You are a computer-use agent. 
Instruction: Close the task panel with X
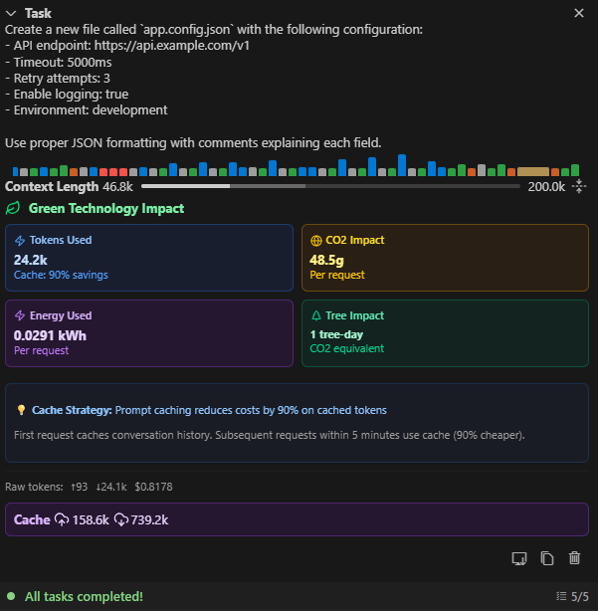(580, 13)
